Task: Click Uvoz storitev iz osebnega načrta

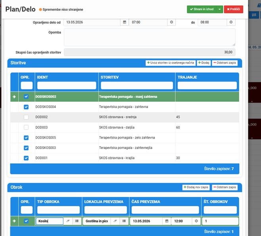Action: pos(171,63)
